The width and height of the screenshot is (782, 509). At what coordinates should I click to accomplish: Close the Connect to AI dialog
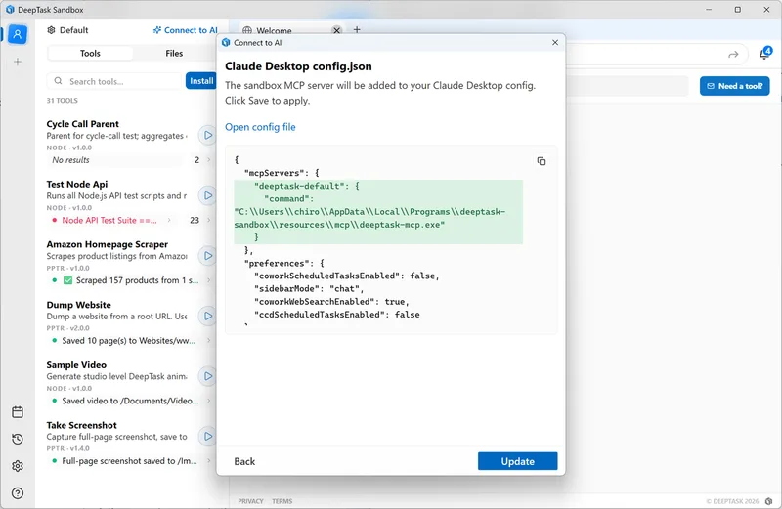(x=555, y=43)
